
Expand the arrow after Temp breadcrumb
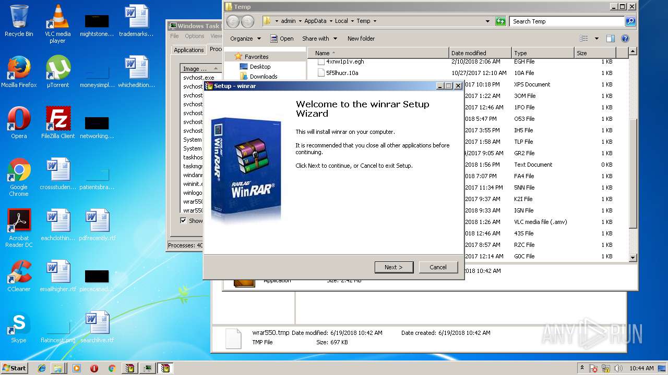[x=375, y=21]
